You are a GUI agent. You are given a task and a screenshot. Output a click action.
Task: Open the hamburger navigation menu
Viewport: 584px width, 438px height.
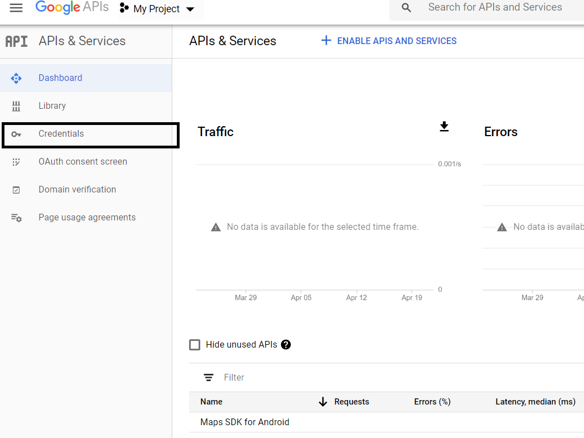tap(16, 8)
